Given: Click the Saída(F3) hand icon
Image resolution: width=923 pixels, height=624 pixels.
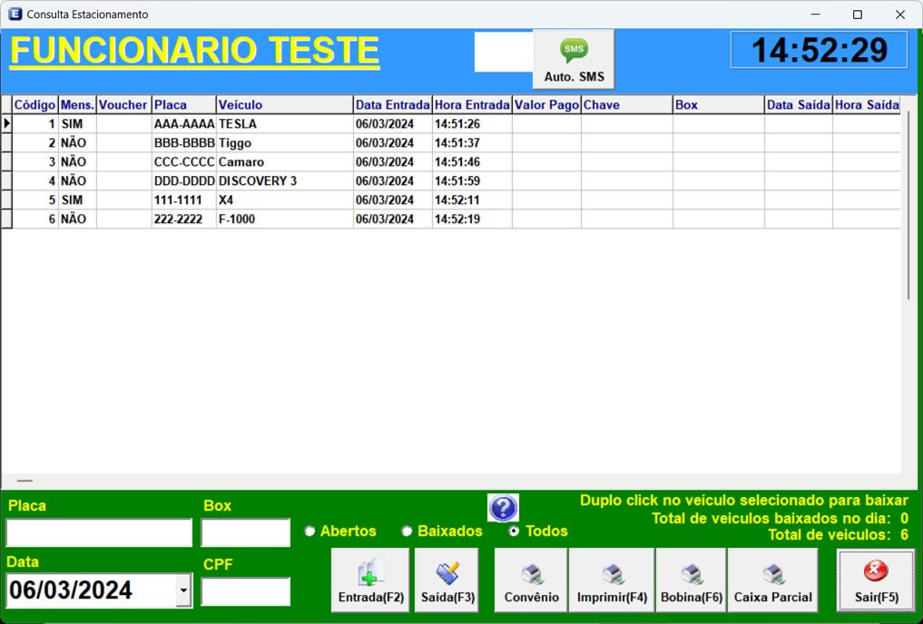Looking at the screenshot, I should tap(447, 572).
